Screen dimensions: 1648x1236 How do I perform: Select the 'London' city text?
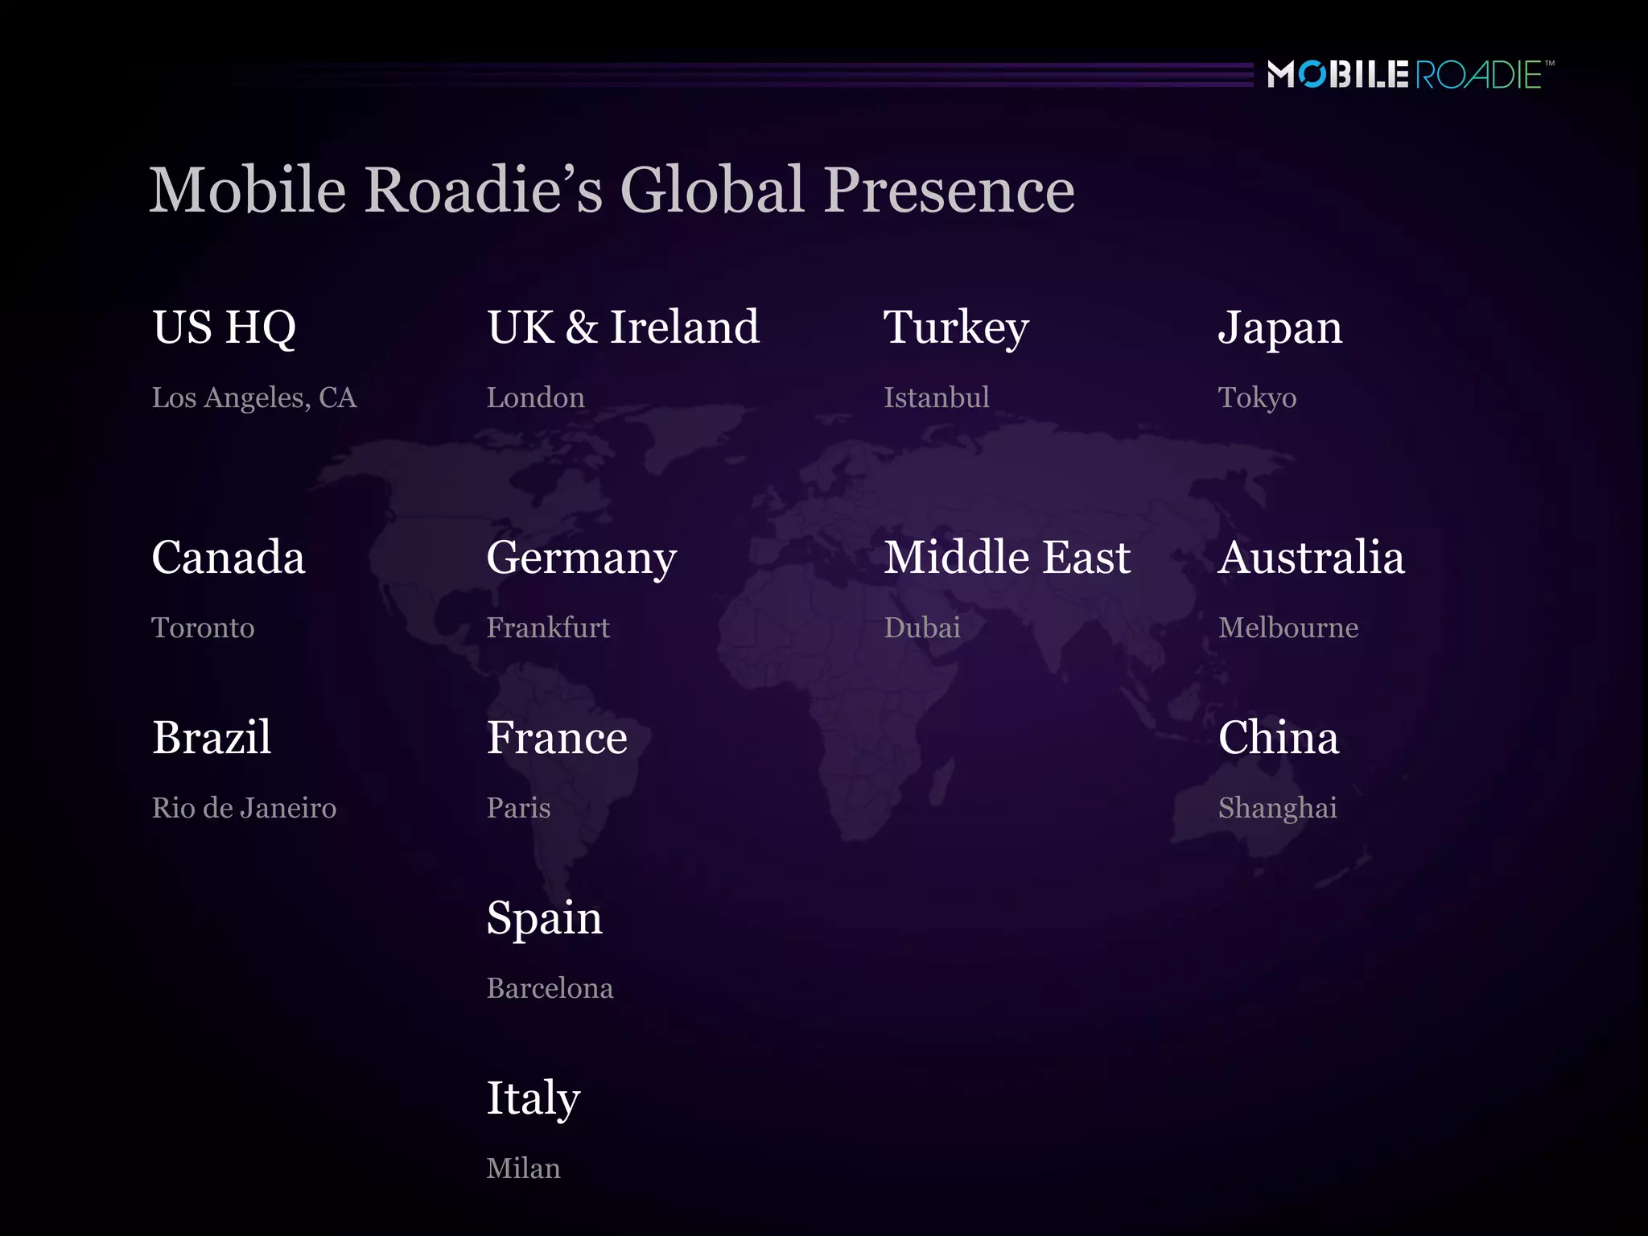tap(535, 398)
